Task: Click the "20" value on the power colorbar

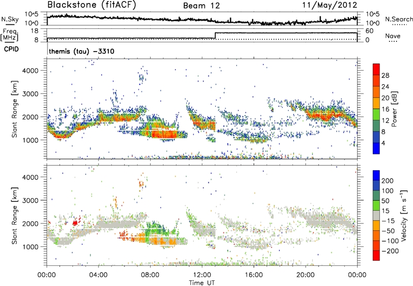Action: (x=385, y=98)
